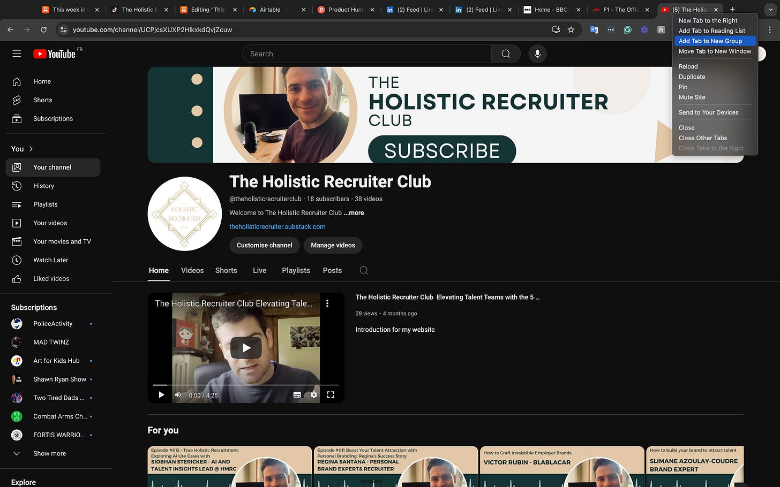Mute the featured video volume

(178, 395)
